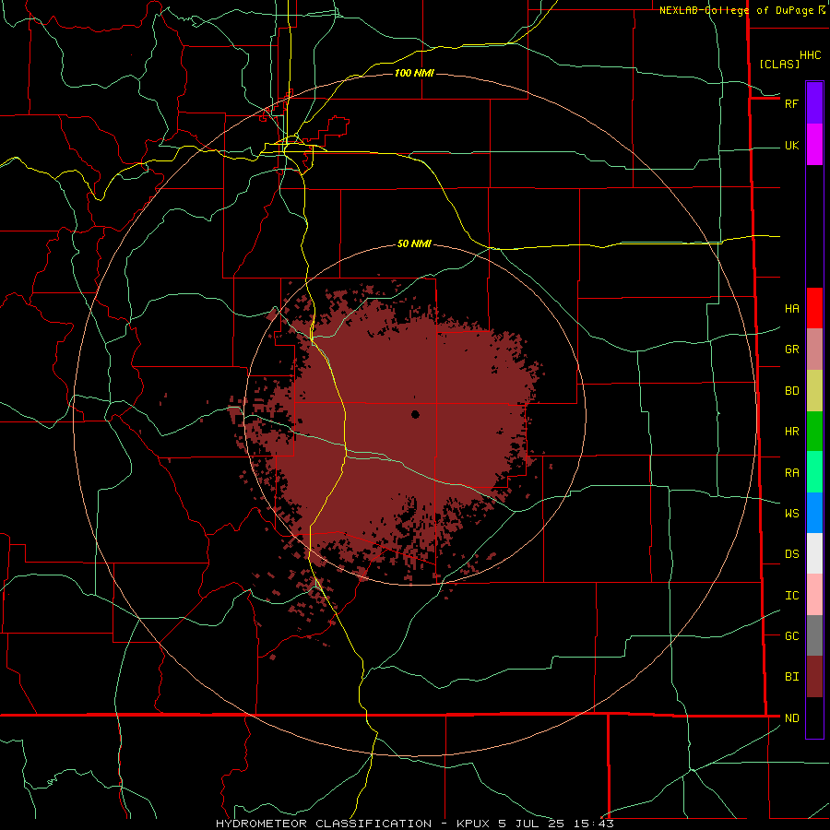Select the white DS legend swatch

pyautogui.click(x=814, y=553)
